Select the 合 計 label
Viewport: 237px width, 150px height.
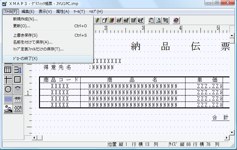click(x=221, y=117)
